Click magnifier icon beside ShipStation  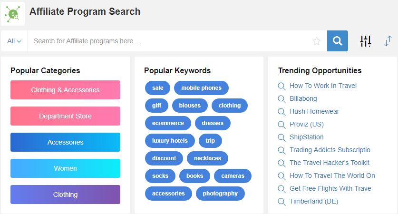click(x=282, y=137)
